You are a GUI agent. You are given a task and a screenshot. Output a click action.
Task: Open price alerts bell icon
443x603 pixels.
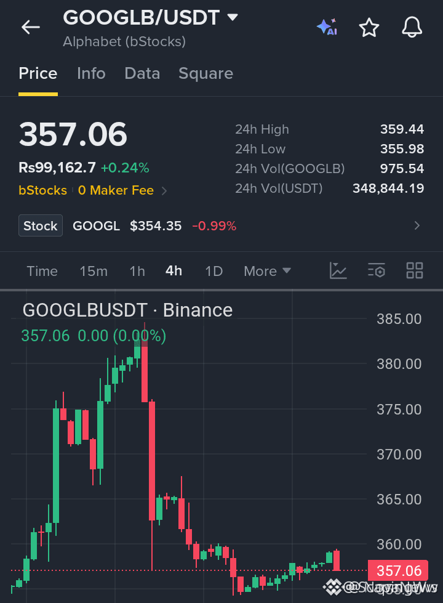[412, 27]
